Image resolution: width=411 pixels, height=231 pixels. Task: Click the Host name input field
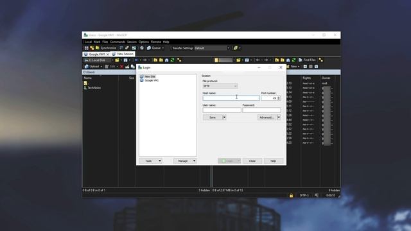[x=231, y=98]
